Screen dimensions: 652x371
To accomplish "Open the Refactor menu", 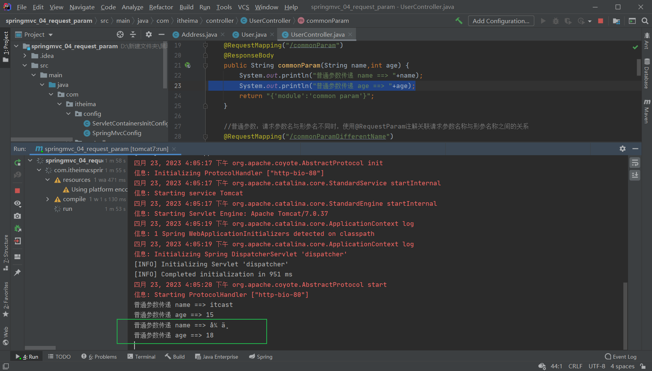I will coord(161,7).
